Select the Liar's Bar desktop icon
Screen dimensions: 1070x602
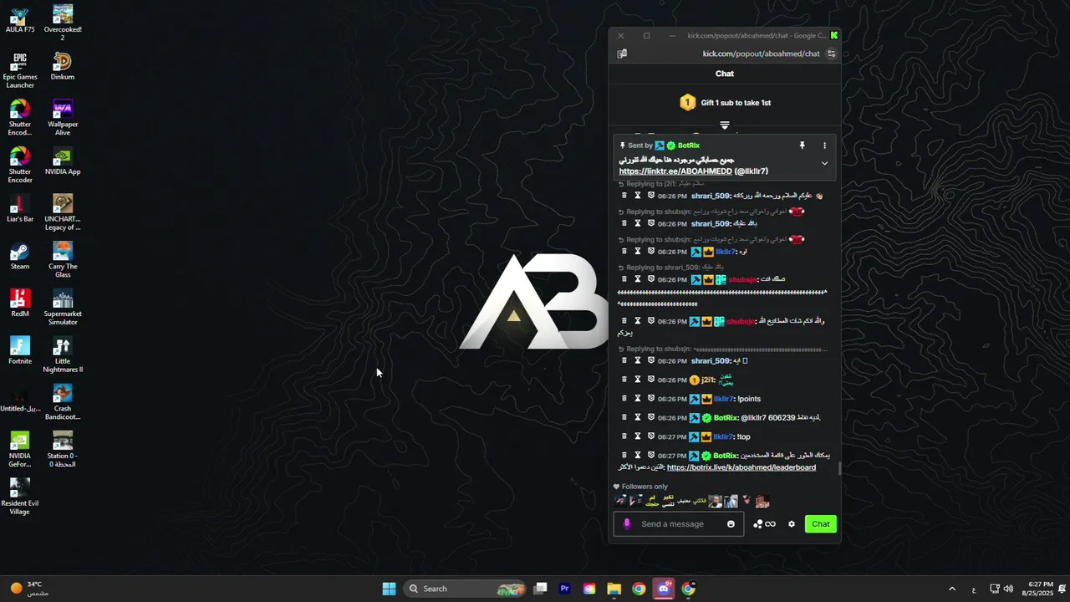tap(20, 209)
